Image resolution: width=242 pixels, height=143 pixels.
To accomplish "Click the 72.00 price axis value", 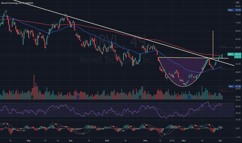I will click(x=238, y=23).
